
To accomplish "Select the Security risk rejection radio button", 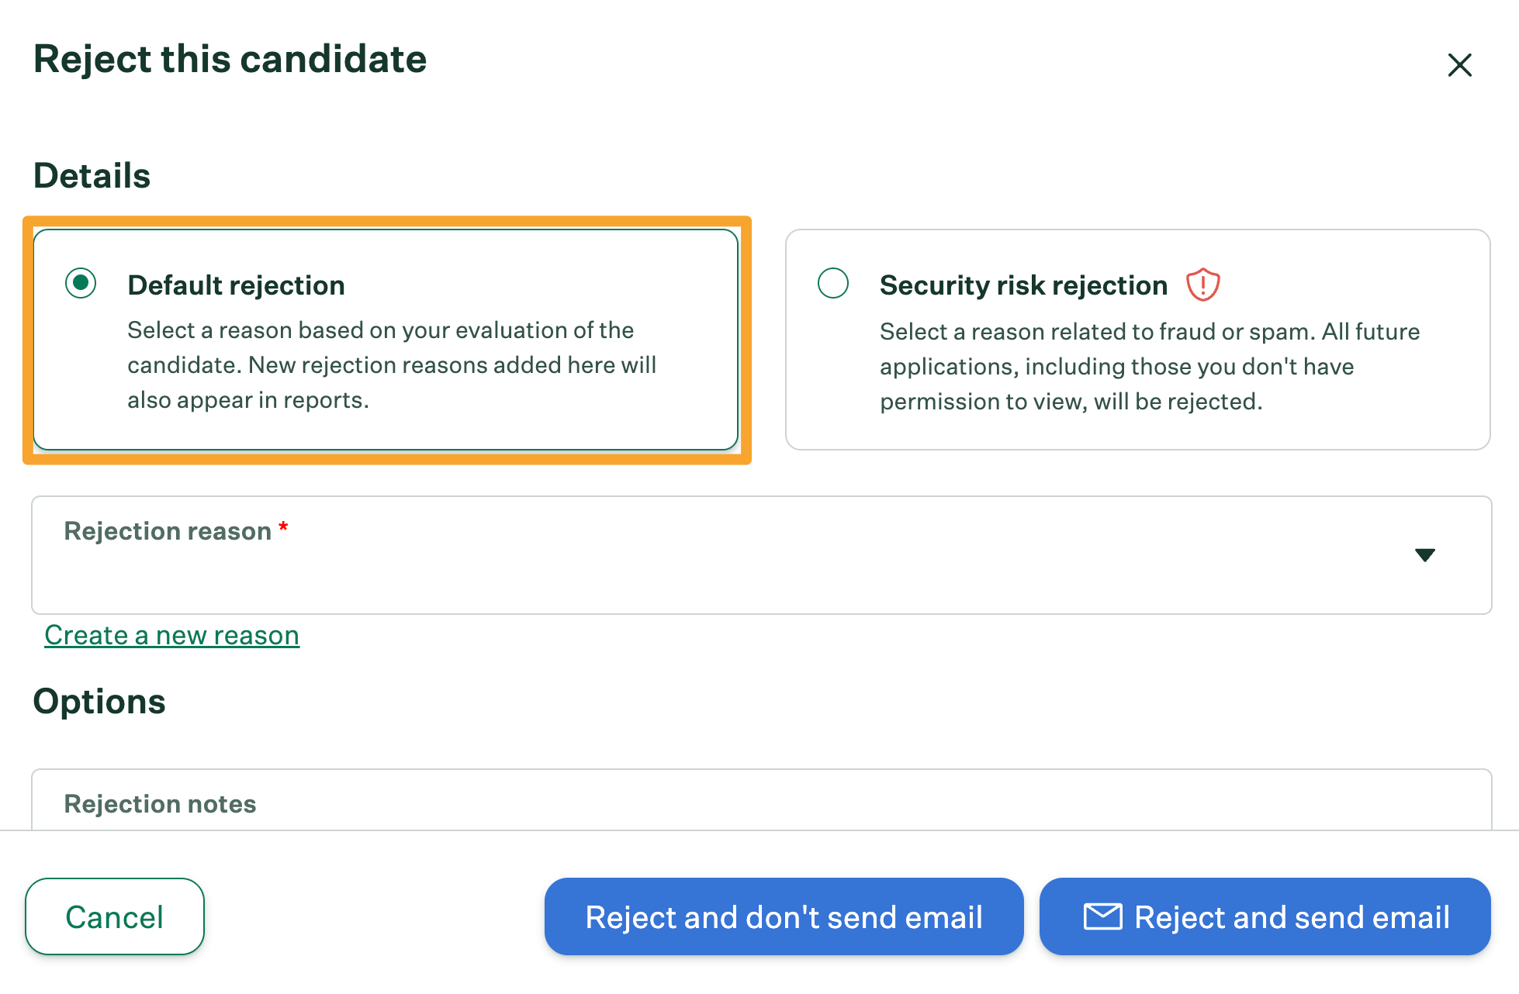I will point(833,283).
